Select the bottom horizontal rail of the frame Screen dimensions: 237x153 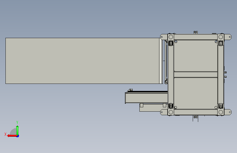[x=196, y=112]
